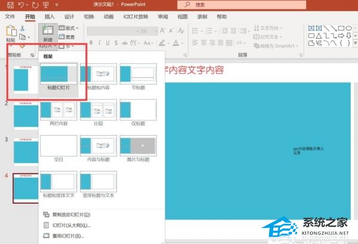Select the 图片与标题 layout
This screenshot has height=244, width=358.
point(138,146)
